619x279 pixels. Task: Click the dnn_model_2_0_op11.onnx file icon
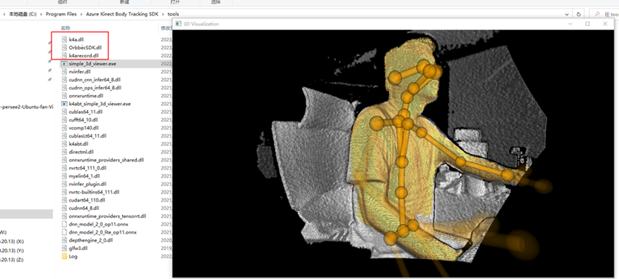click(65, 224)
